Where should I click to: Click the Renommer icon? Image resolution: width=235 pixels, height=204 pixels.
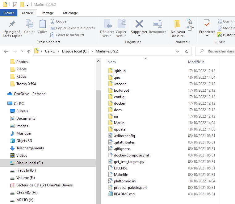pyautogui.click(x=157, y=24)
